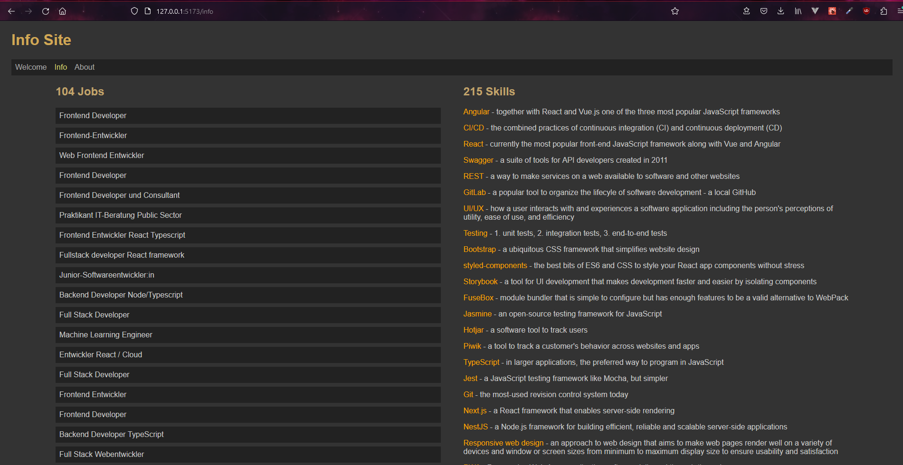Screen dimensions: 903x465
Task: Click the 215 Skills heading
Action: coord(489,92)
